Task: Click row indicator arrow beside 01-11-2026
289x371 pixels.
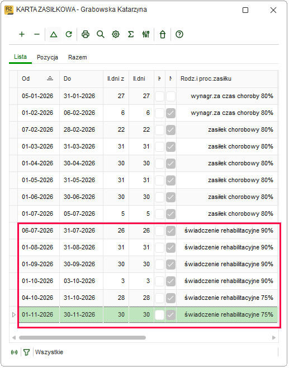Action: coord(13,315)
